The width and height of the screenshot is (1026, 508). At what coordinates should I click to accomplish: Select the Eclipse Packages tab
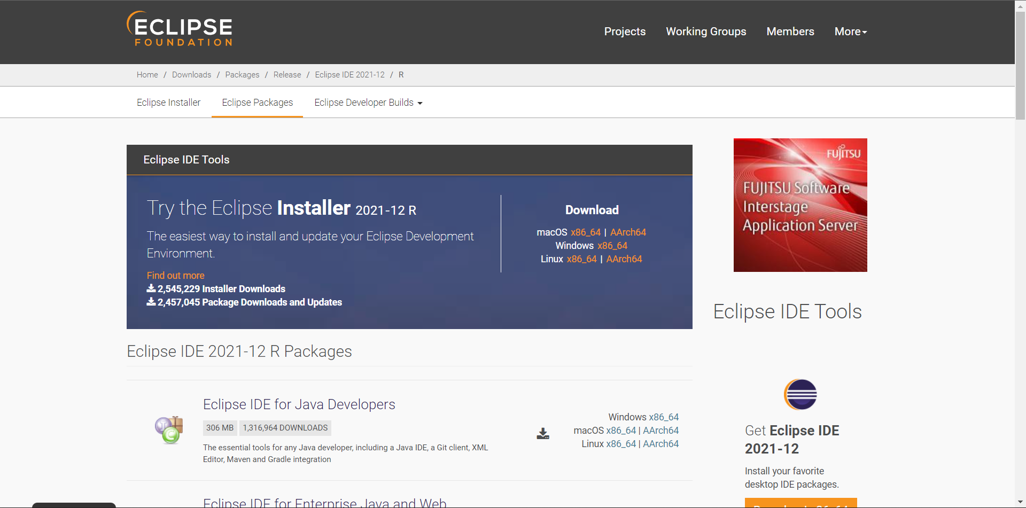click(257, 103)
